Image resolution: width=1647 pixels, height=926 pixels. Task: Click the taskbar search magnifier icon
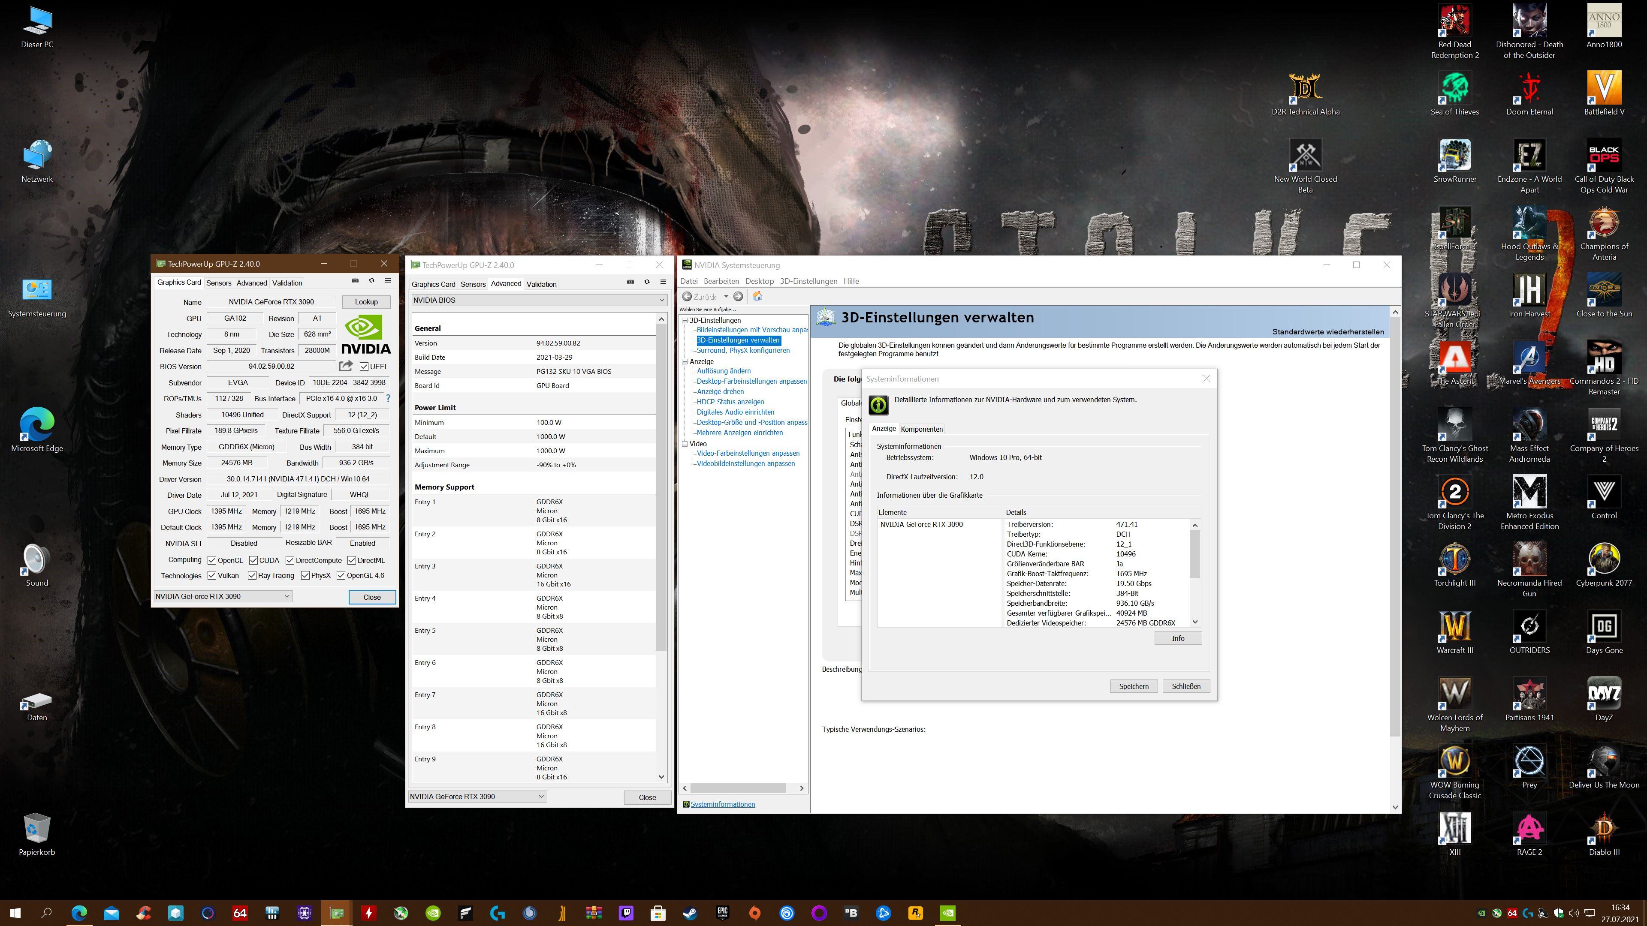click(x=46, y=913)
